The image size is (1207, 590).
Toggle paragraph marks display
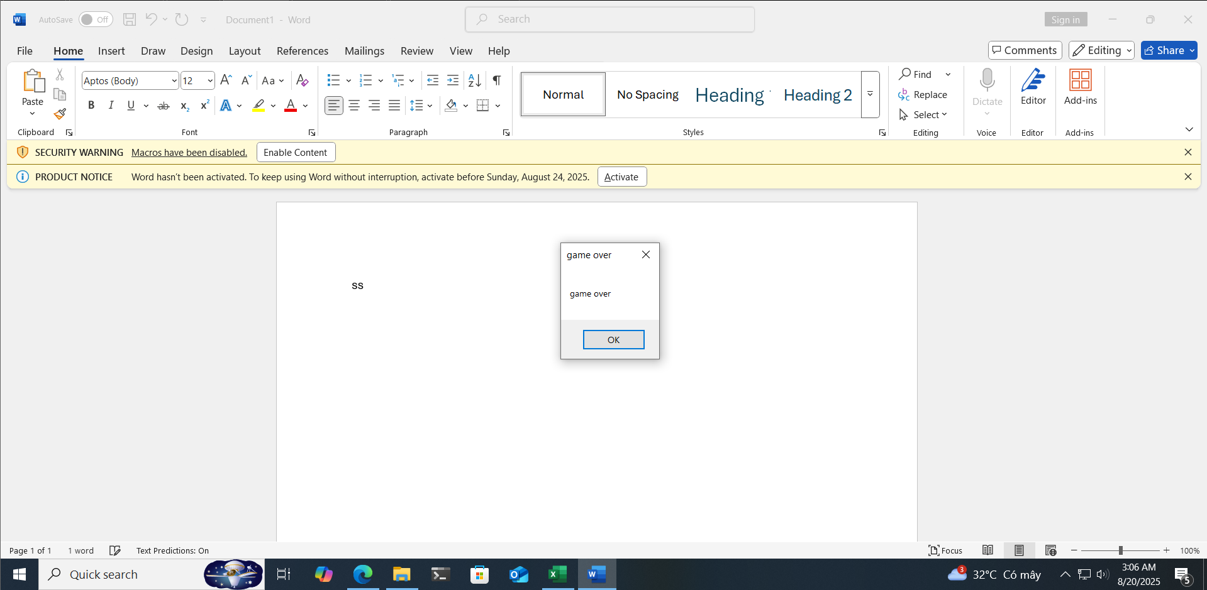[497, 80]
